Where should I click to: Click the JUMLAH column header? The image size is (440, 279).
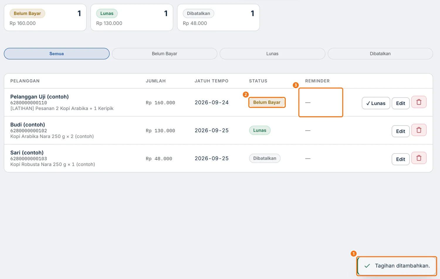point(156,81)
